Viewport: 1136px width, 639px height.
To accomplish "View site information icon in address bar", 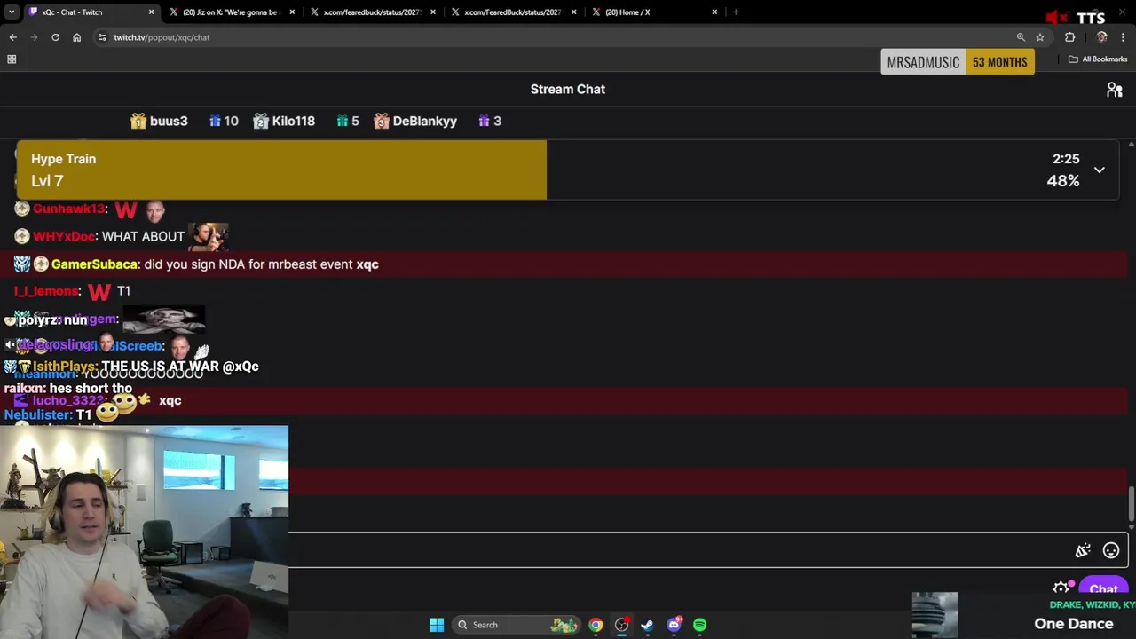I will [x=102, y=37].
